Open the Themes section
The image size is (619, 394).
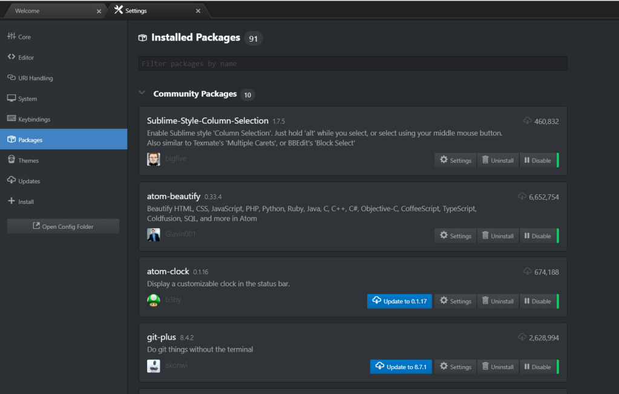click(x=28, y=160)
